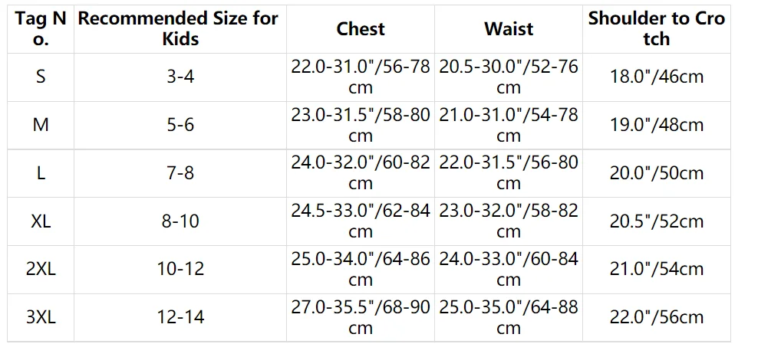Select chest value 27.0-35.5"/68-90cm
Image resolution: width=781 pixels, height=357 pixels.
pyautogui.click(x=361, y=317)
